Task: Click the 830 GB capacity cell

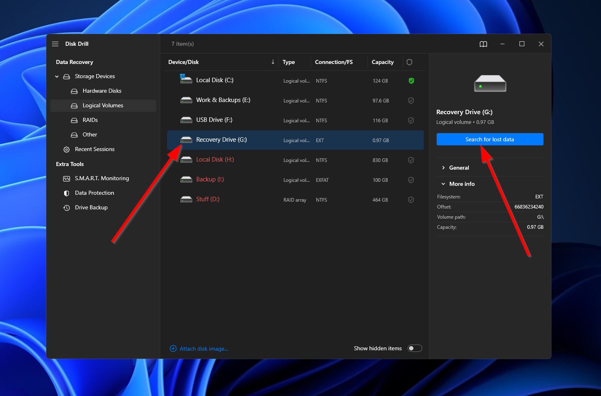Action: (x=380, y=160)
